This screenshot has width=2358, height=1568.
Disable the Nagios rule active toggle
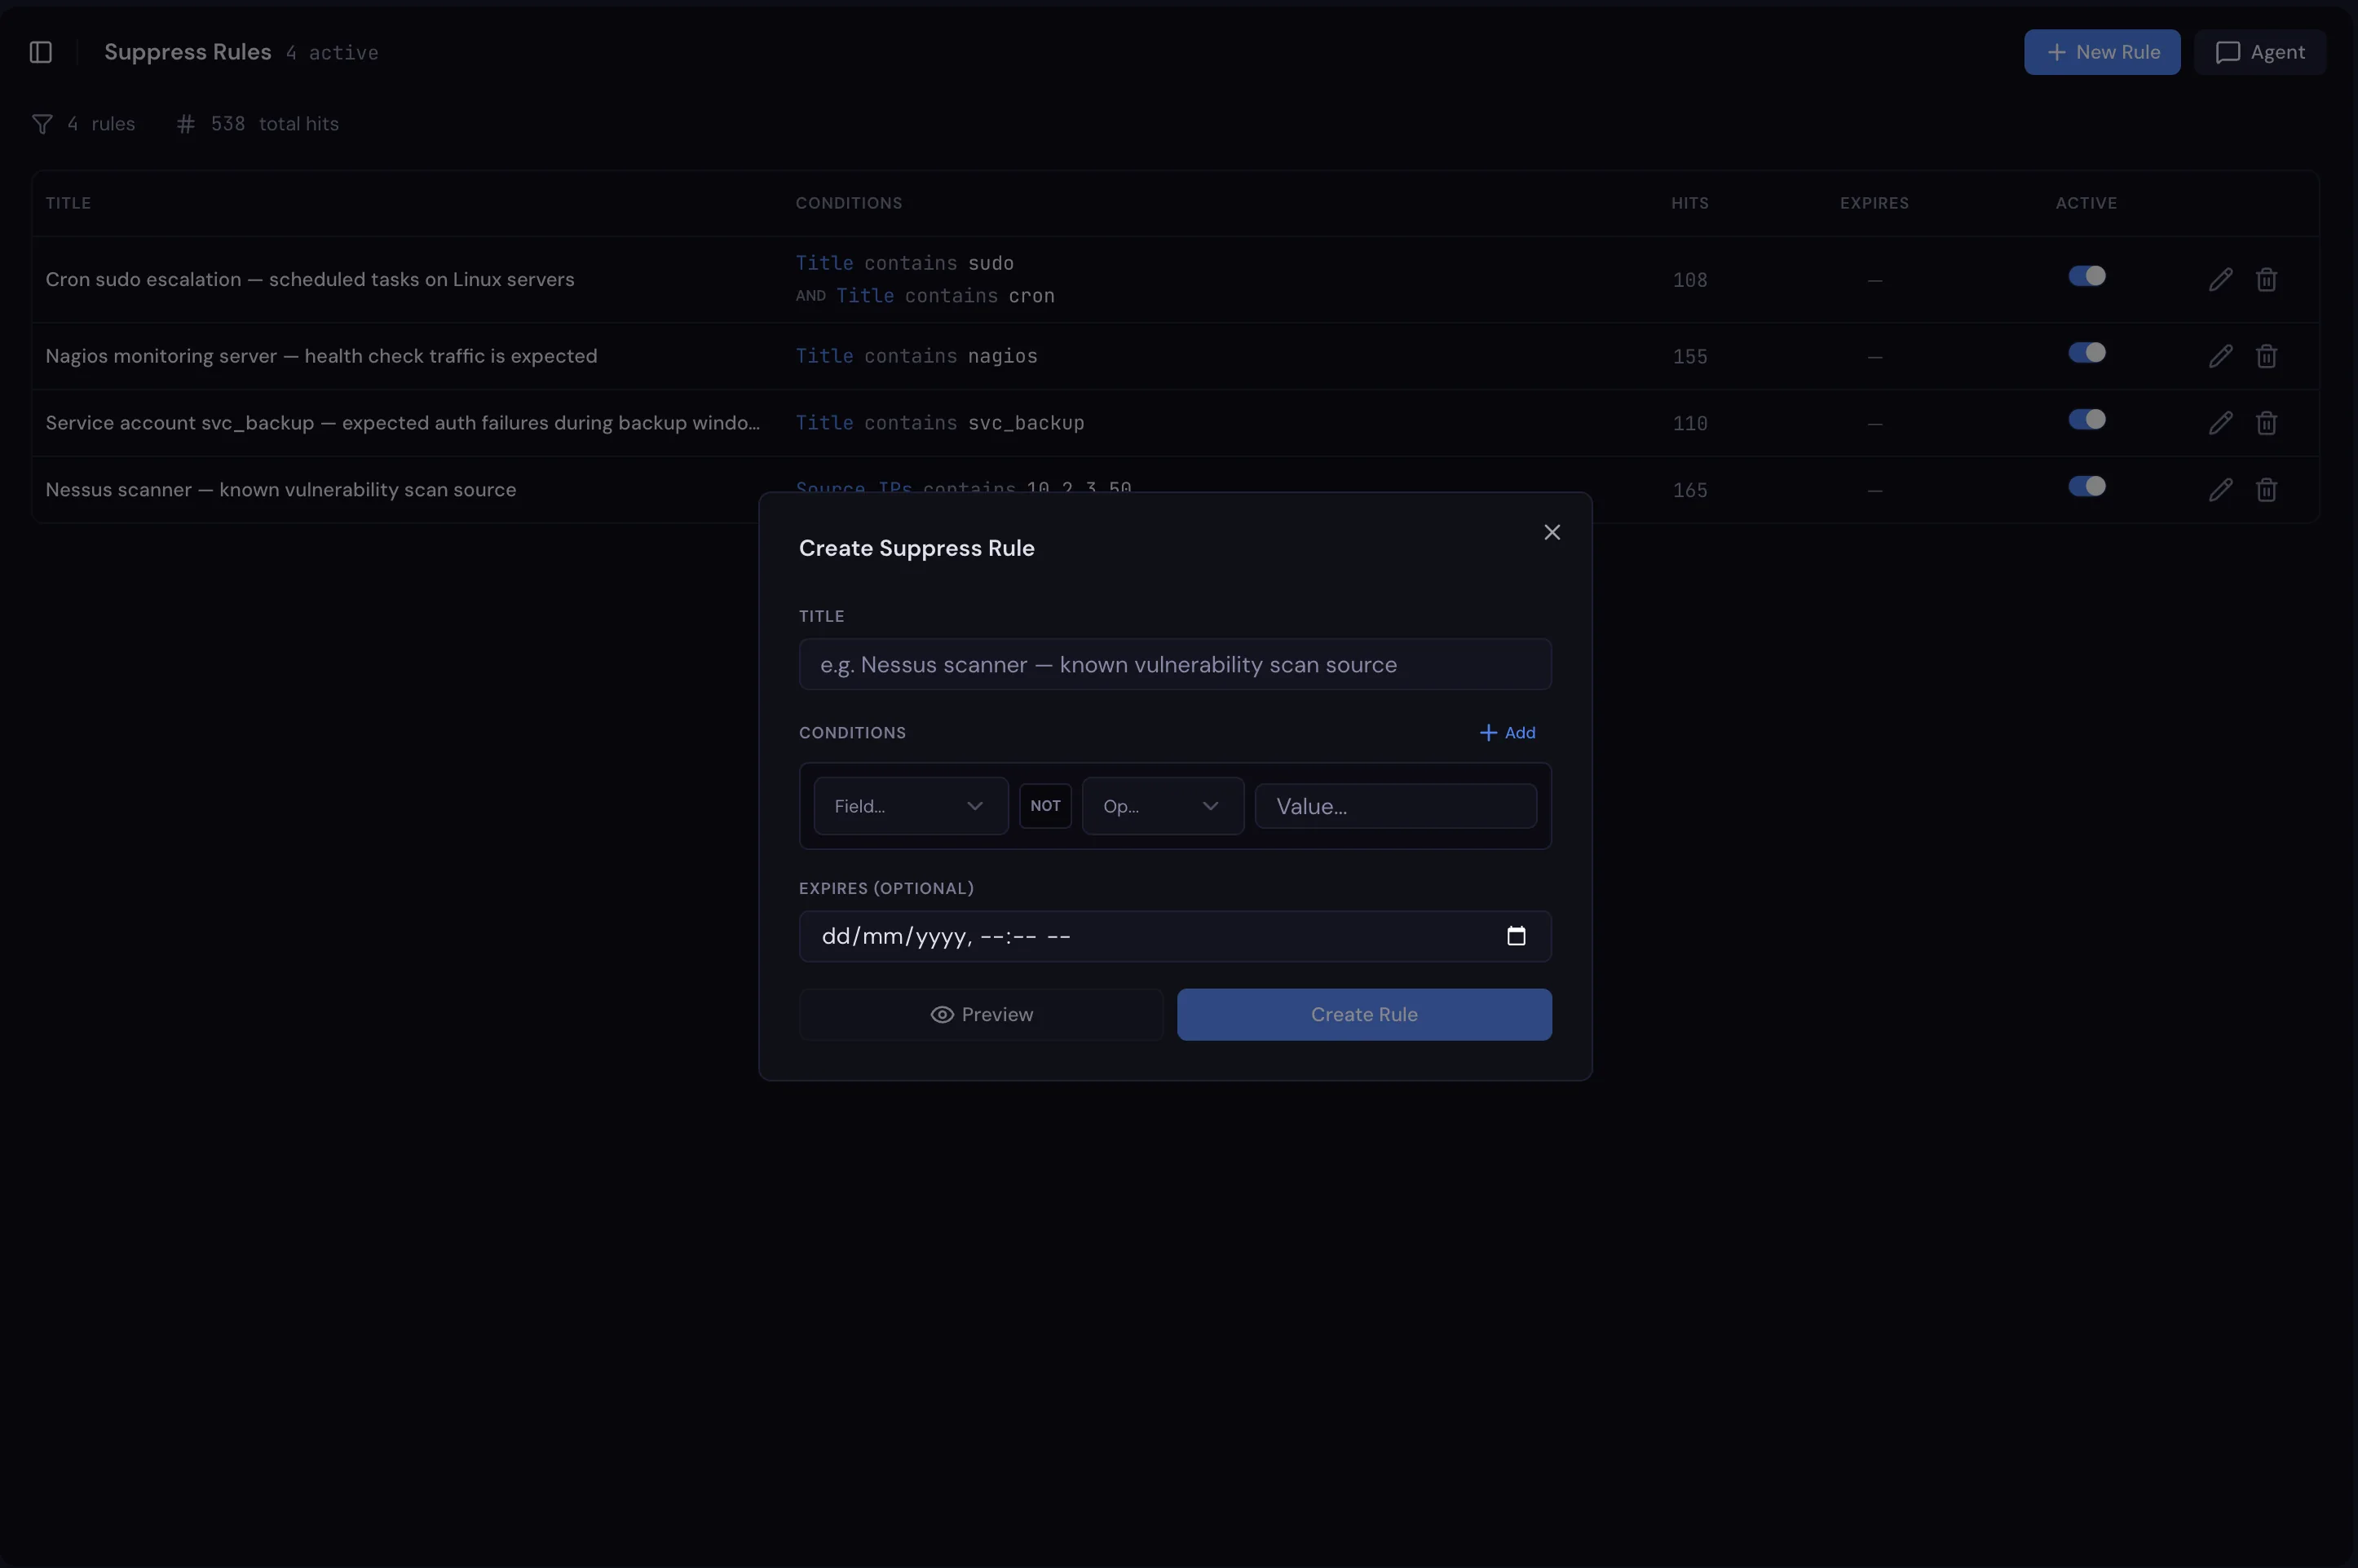[x=2086, y=353]
